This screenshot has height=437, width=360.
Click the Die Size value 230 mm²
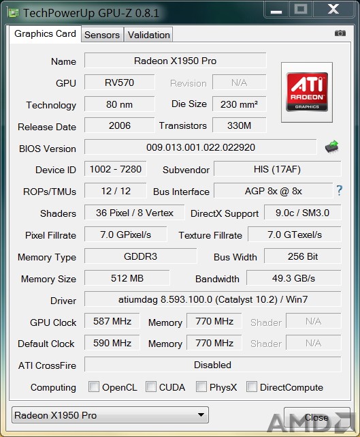pos(240,104)
